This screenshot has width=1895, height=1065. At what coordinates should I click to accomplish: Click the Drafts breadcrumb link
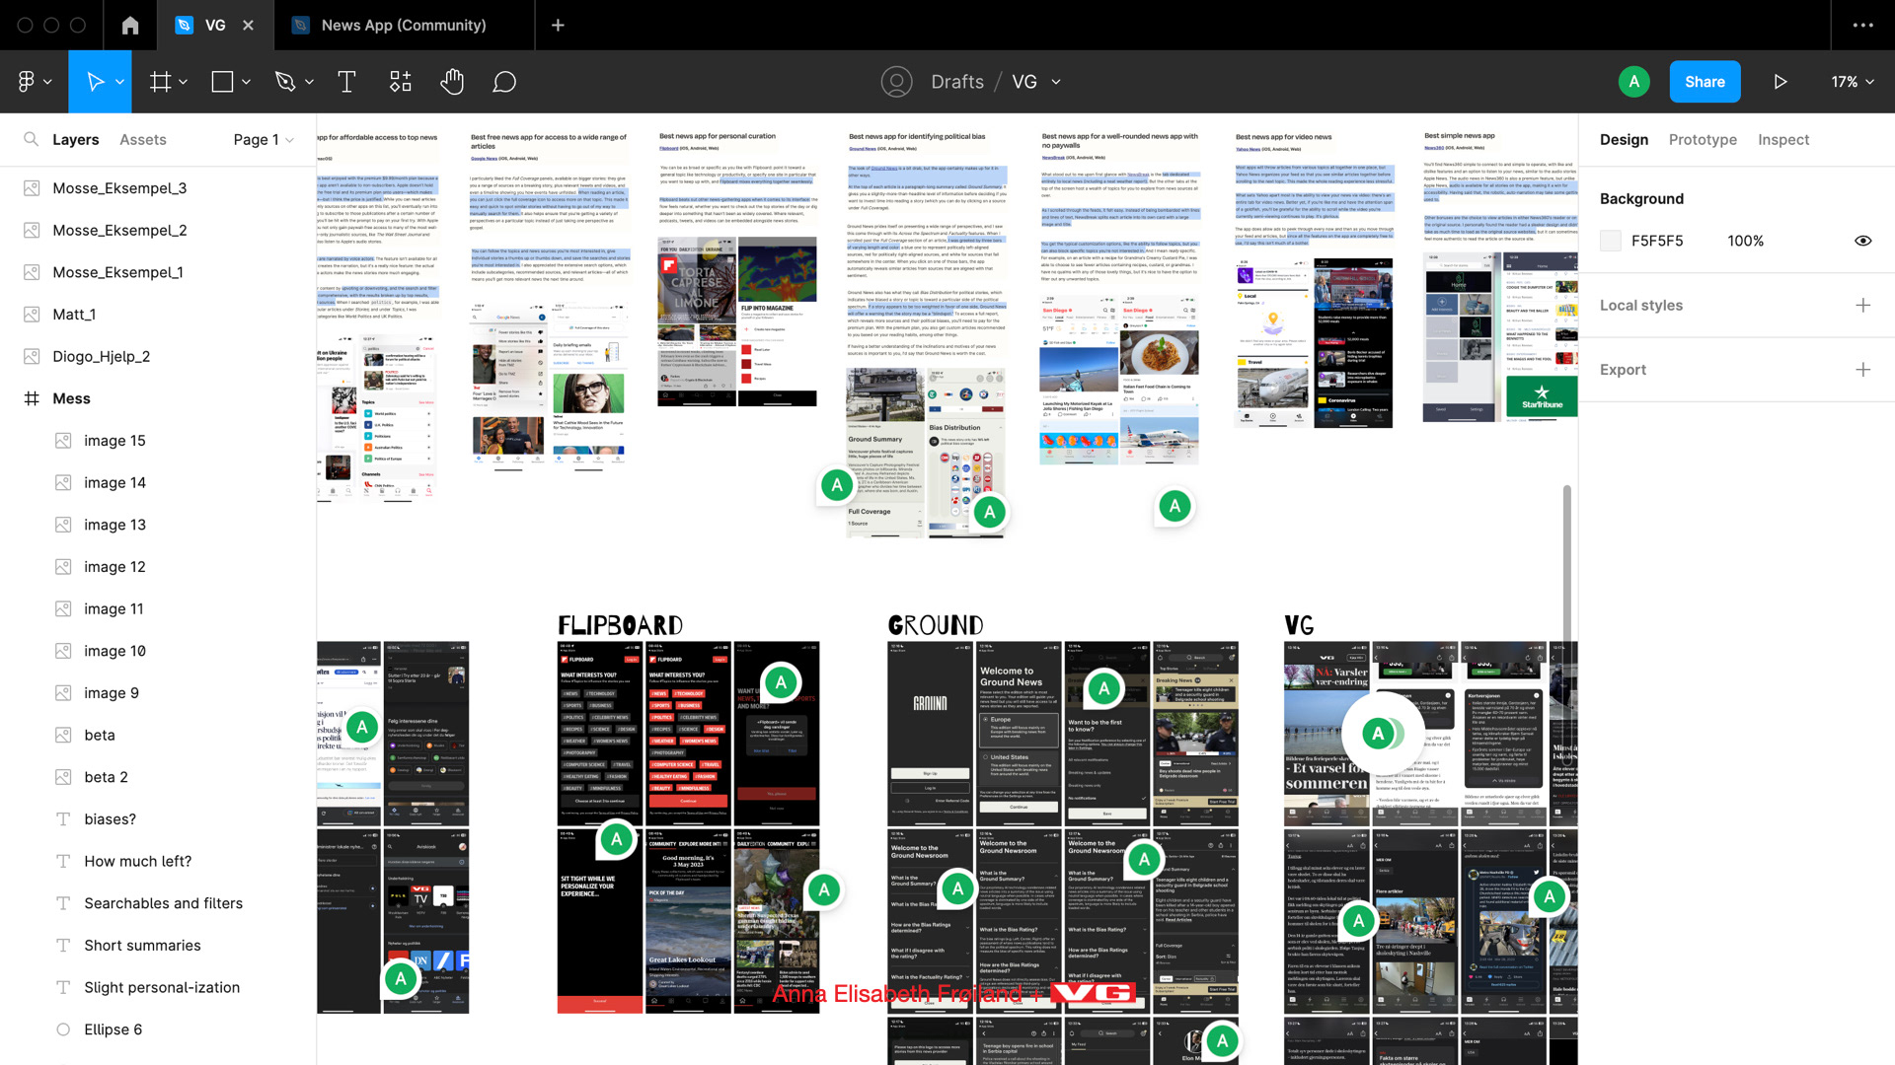[957, 82]
